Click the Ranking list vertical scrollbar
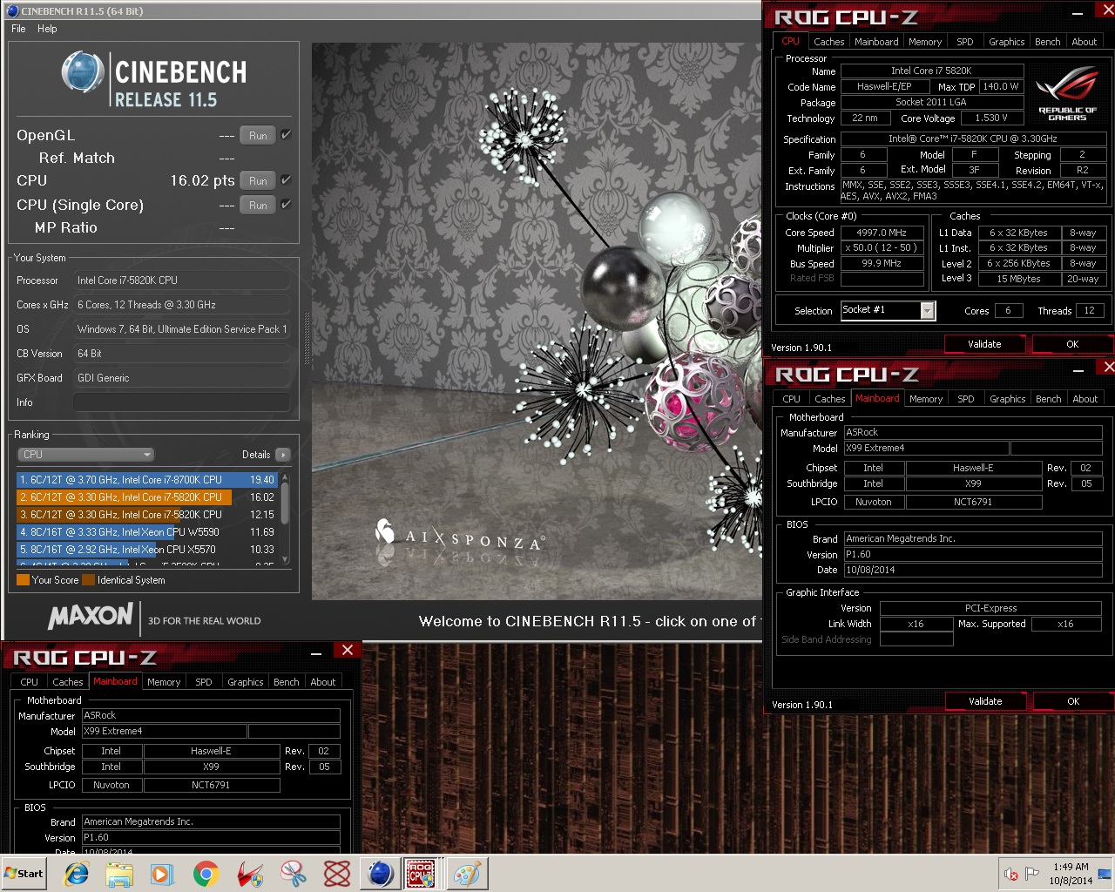The width and height of the screenshot is (1115, 892). [x=284, y=519]
